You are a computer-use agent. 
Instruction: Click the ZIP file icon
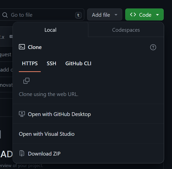point(22,153)
